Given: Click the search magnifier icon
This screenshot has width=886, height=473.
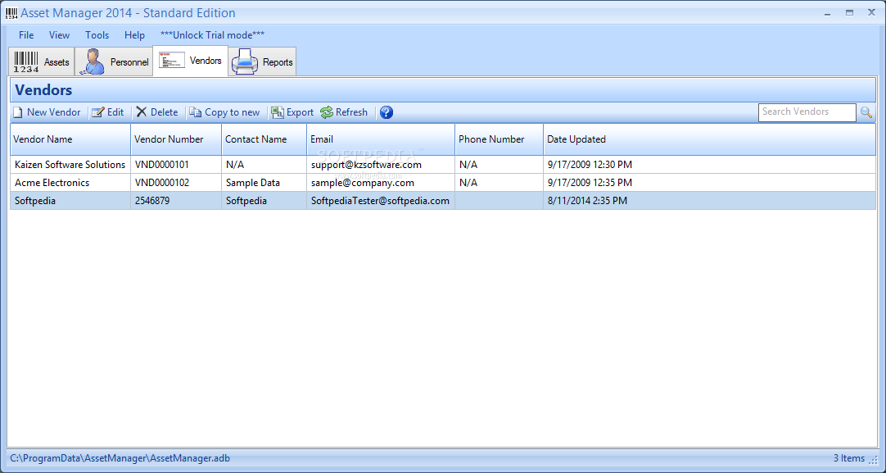Looking at the screenshot, I should 866,112.
